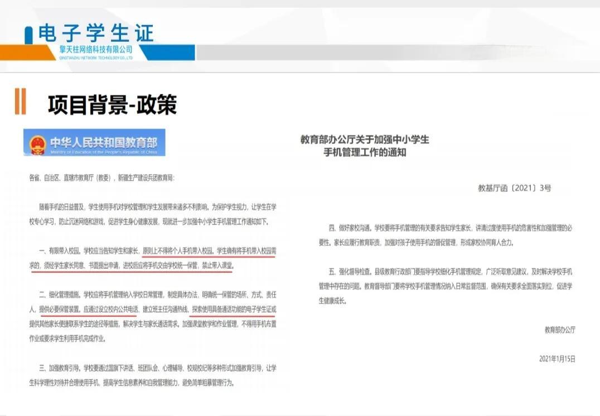This screenshot has width=600, height=416.
Task: Click the notice title 教育部办公厅关于加强中小学生
Action: coord(365,140)
